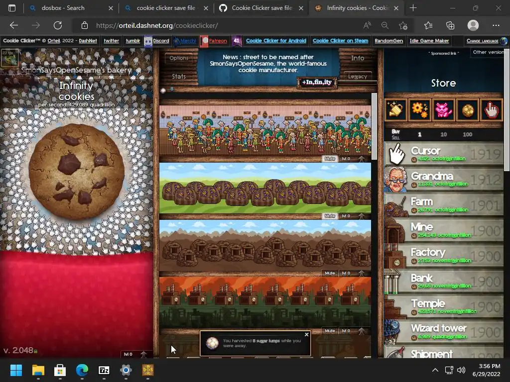
Task: Switch store mode to Buy
Action: click(x=396, y=131)
